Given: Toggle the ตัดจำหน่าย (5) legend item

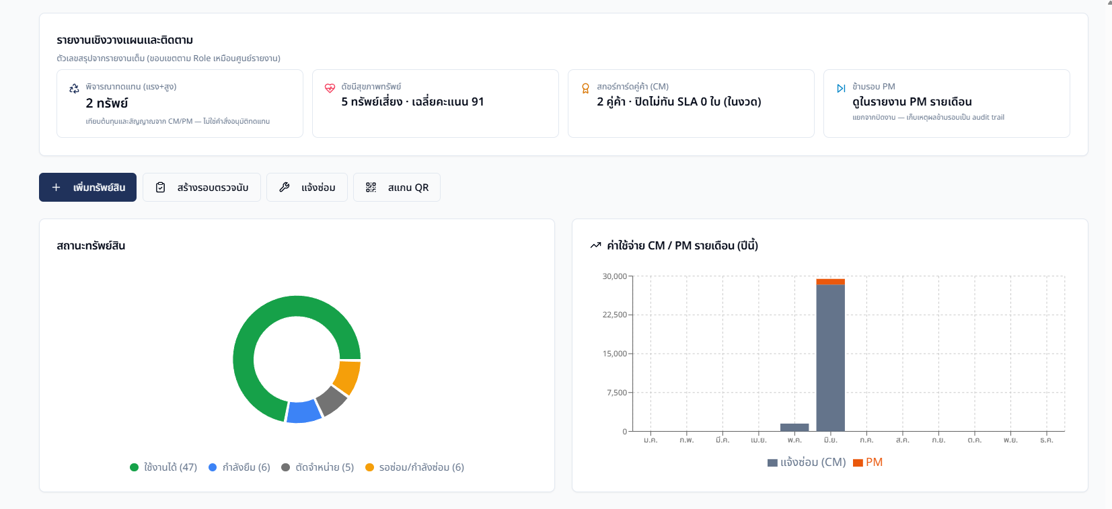Looking at the screenshot, I should pos(318,467).
